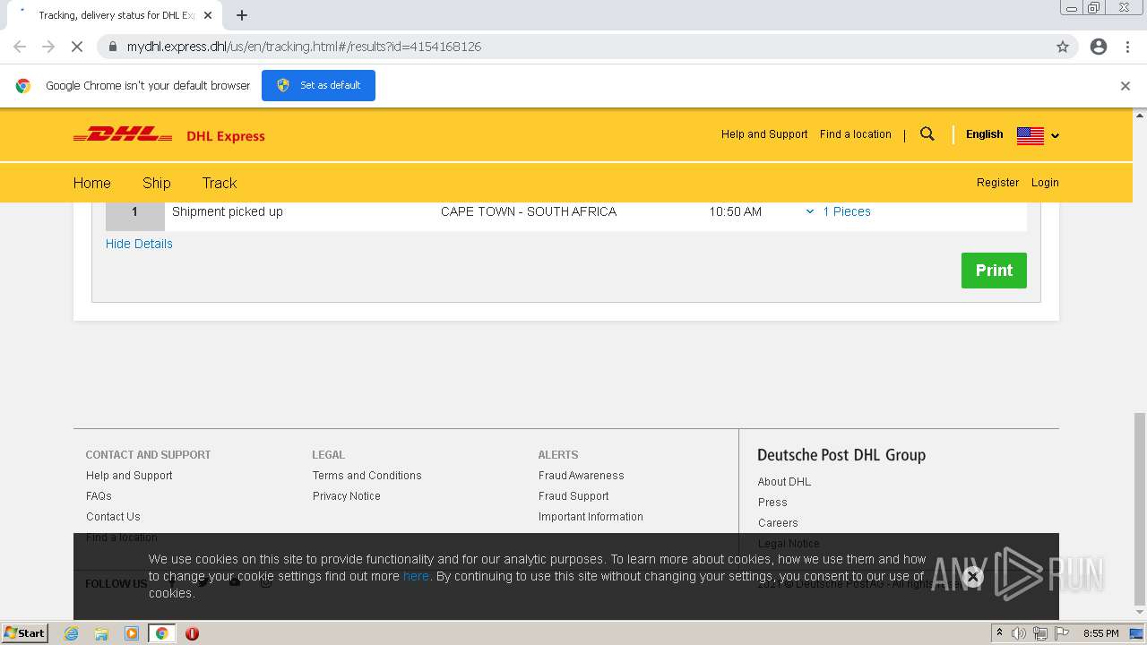1147x645 pixels.
Task: Open the Fraud Awareness link
Action: [x=582, y=476]
